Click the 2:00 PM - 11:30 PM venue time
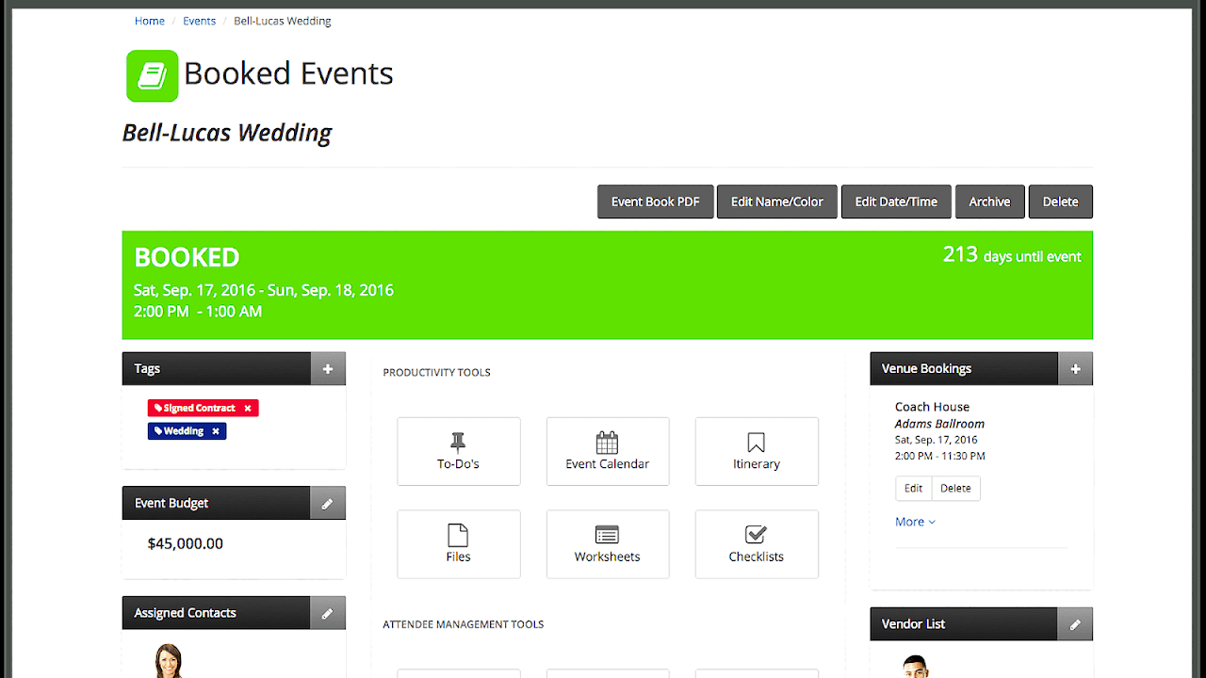1206x678 pixels. [940, 456]
